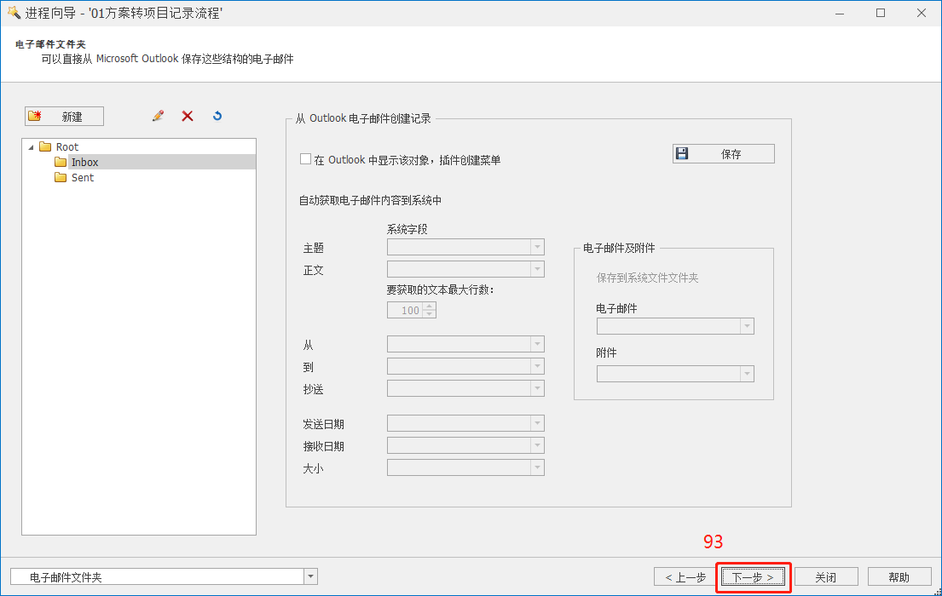Click the 上一步 button

684,576
